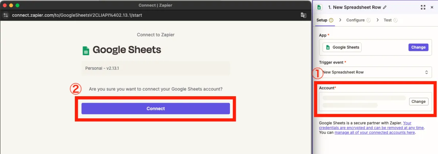
Task: Click the "Connect to Zapier" heading text
Action: tap(155, 35)
